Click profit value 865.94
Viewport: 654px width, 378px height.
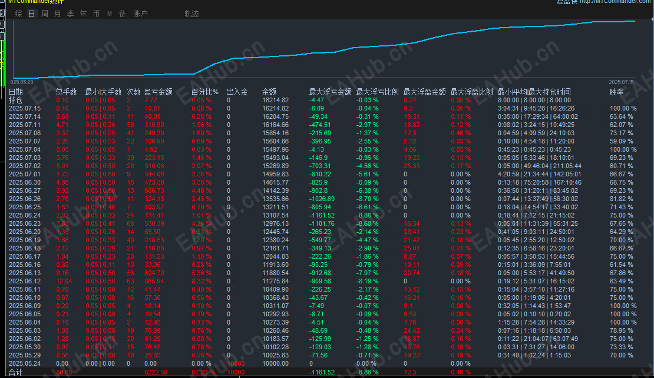click(154, 281)
